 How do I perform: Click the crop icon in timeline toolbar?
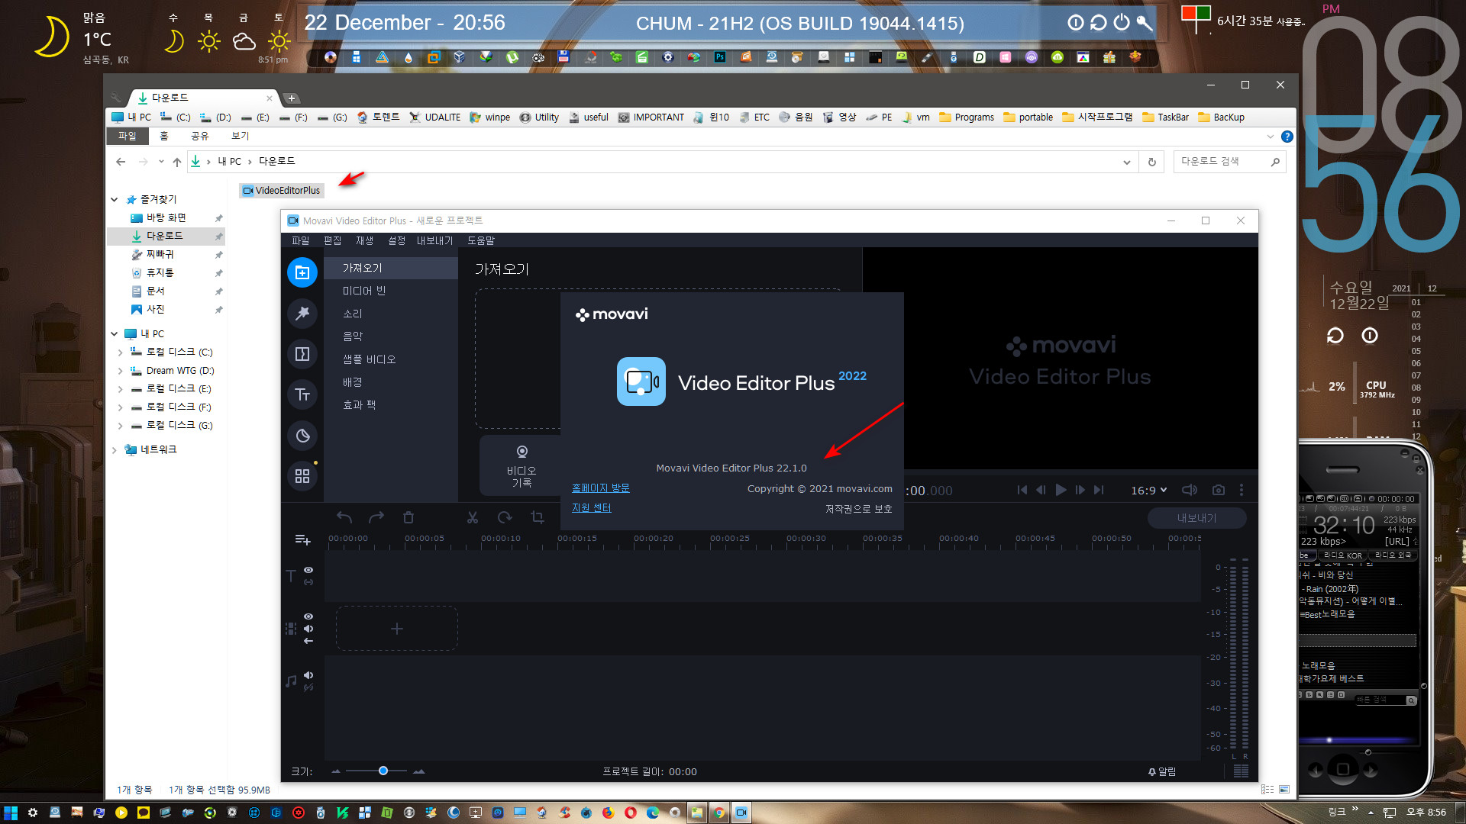(x=537, y=517)
